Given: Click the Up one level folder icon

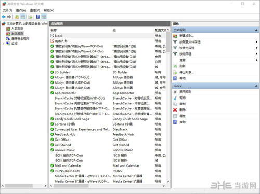Looking at the screenshot, I should (17, 17).
